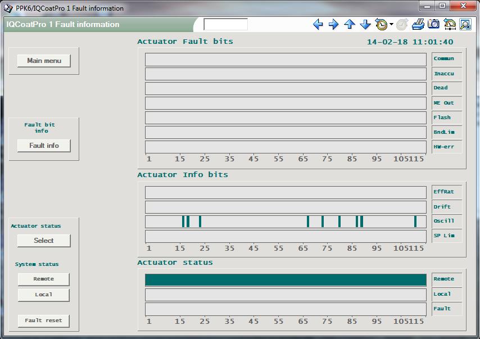
Task: Open the history clock back icon
Action: [381, 24]
